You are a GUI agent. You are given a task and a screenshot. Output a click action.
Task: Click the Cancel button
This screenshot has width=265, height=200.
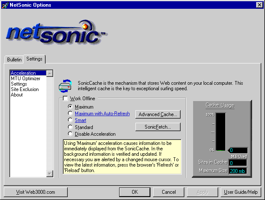click(x=169, y=192)
